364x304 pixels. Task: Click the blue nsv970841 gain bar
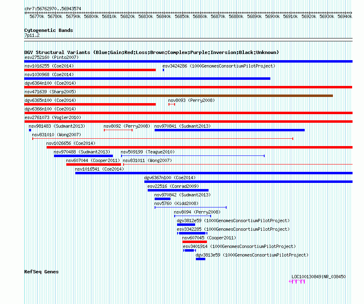tap(229, 130)
